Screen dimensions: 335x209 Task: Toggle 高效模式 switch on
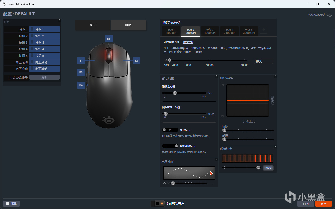pyautogui.click(x=170, y=130)
